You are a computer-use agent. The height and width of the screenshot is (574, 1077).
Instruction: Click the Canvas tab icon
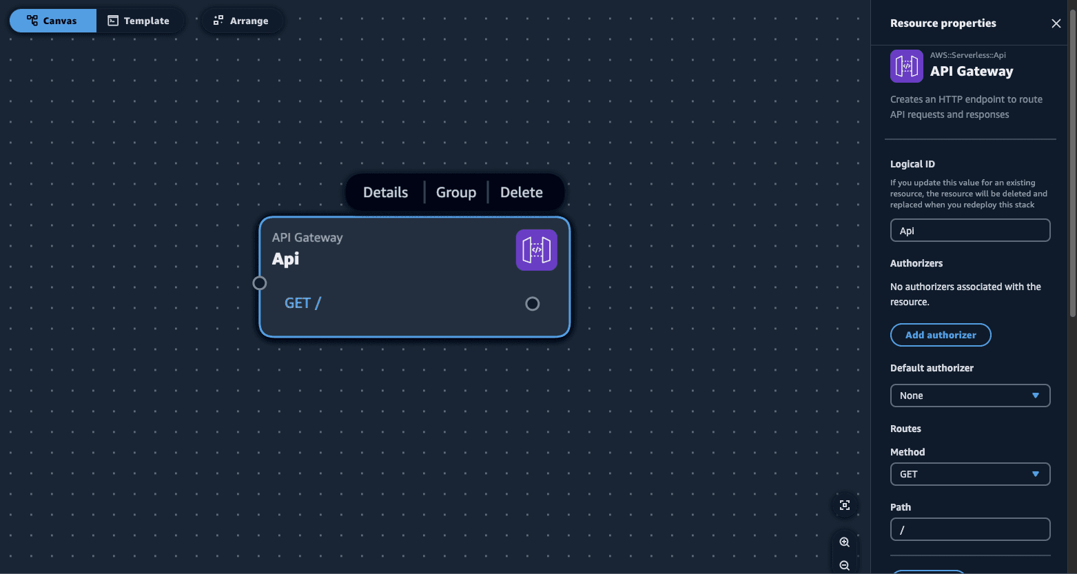[32, 21]
